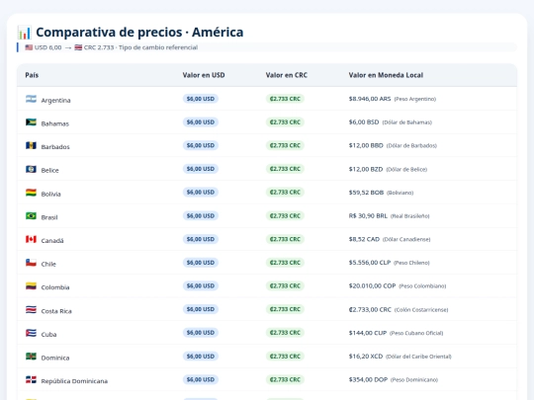Click the $12,00 BZD value
This screenshot has height=400, width=534.
[366, 169]
